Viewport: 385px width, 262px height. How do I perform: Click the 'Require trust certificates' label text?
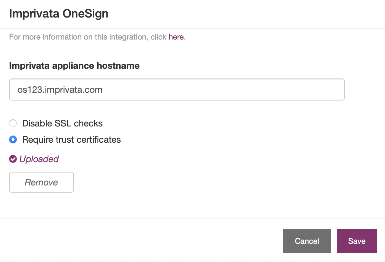[x=71, y=140]
